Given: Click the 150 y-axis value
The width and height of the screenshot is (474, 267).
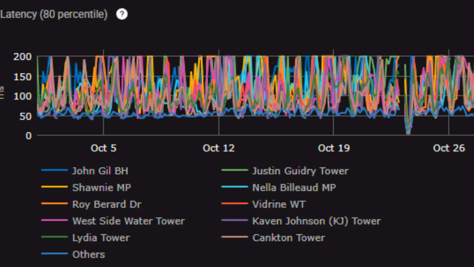Looking at the screenshot, I should (x=23, y=77).
